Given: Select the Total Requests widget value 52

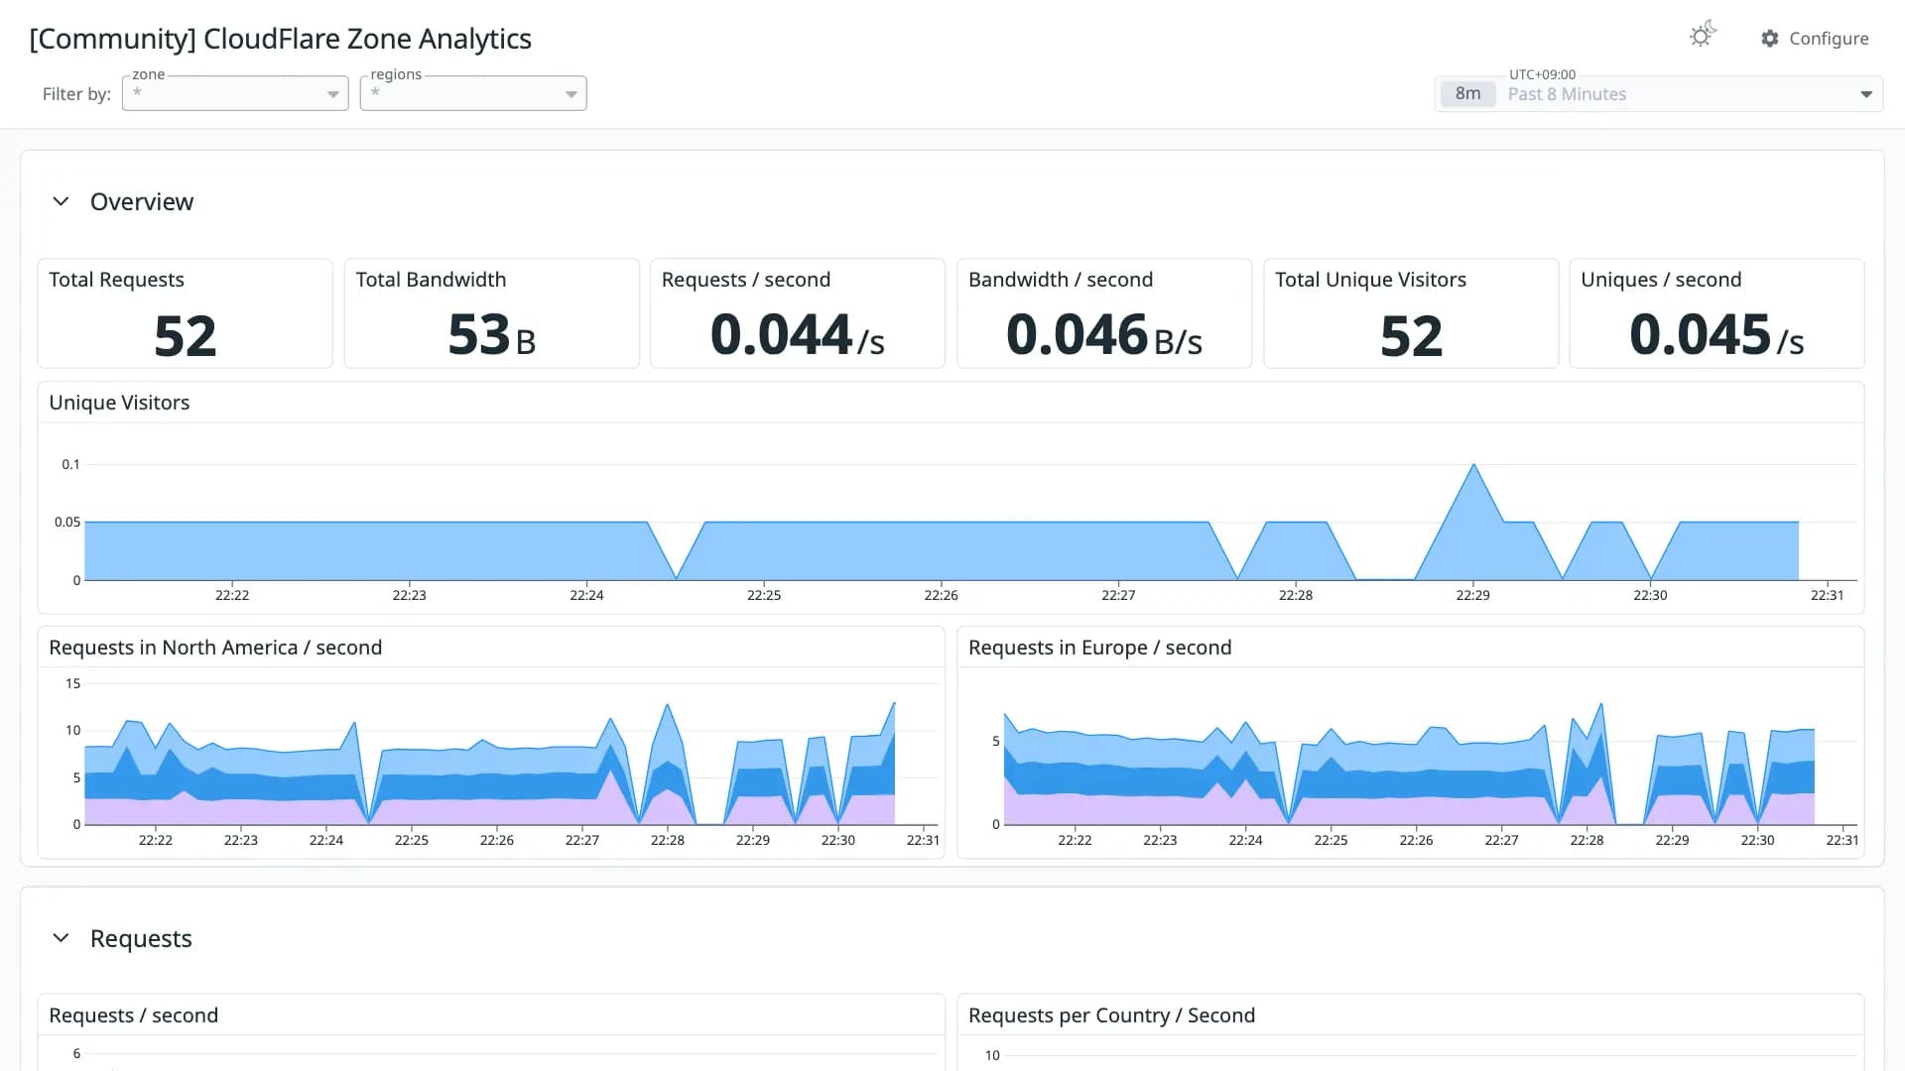Looking at the screenshot, I should 186,335.
